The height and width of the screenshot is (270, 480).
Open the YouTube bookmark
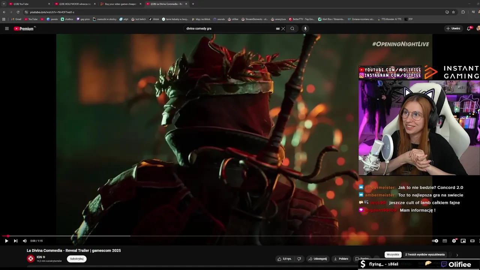[31, 19]
